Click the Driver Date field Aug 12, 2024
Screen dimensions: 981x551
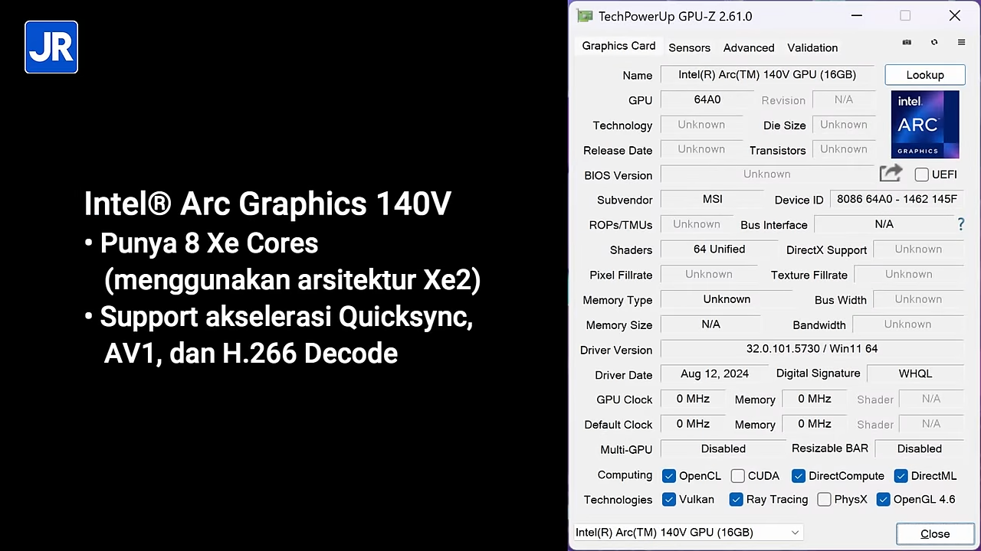[x=714, y=374]
